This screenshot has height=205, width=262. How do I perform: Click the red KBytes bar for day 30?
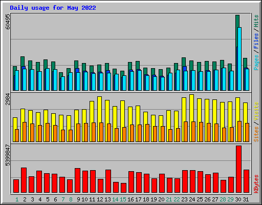point(238,169)
